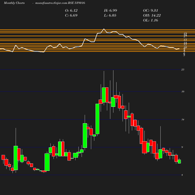
Task: Click the 'Monthly Charts' title text
Action: click(x=14, y=3)
